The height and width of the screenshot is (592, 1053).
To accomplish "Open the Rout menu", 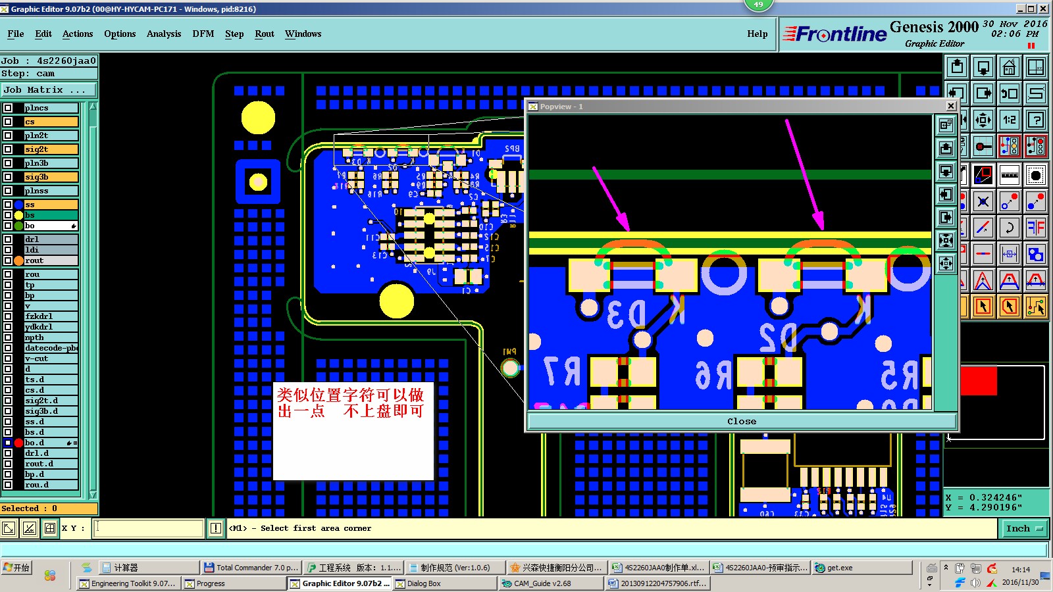I will tap(265, 34).
